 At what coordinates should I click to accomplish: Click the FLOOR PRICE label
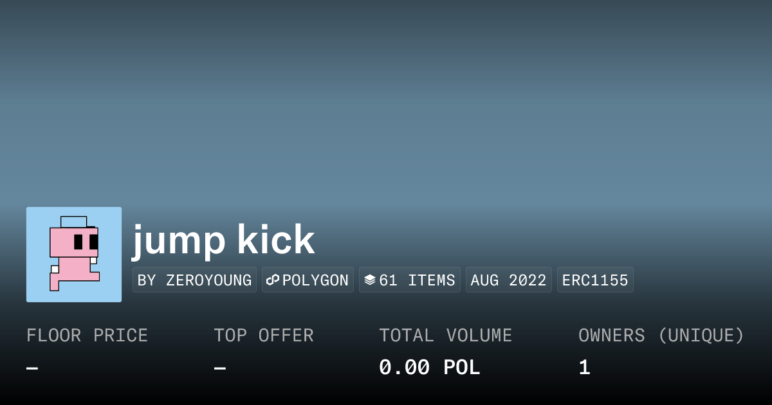[x=87, y=336]
